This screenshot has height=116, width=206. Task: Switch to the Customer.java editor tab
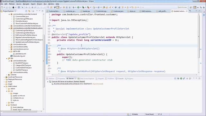(x=117, y=11)
